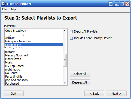Click the Quit button
Image resolution: width=131 pixels, height=99 pixels.
(14, 94)
